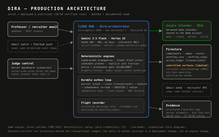Select the Evidence box heading
The image size is (219, 137).
pos(173,105)
